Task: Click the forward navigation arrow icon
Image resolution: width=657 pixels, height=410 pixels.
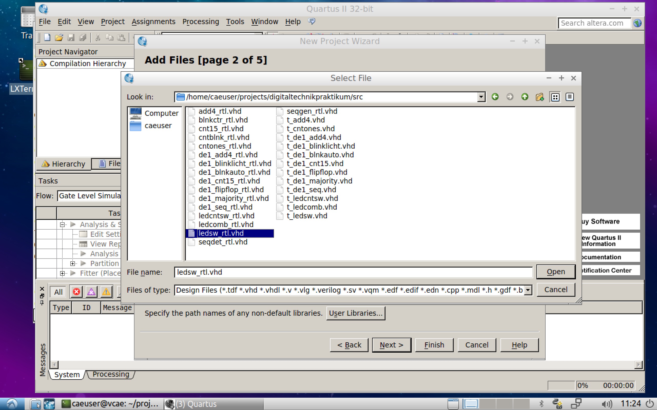Action: [510, 97]
